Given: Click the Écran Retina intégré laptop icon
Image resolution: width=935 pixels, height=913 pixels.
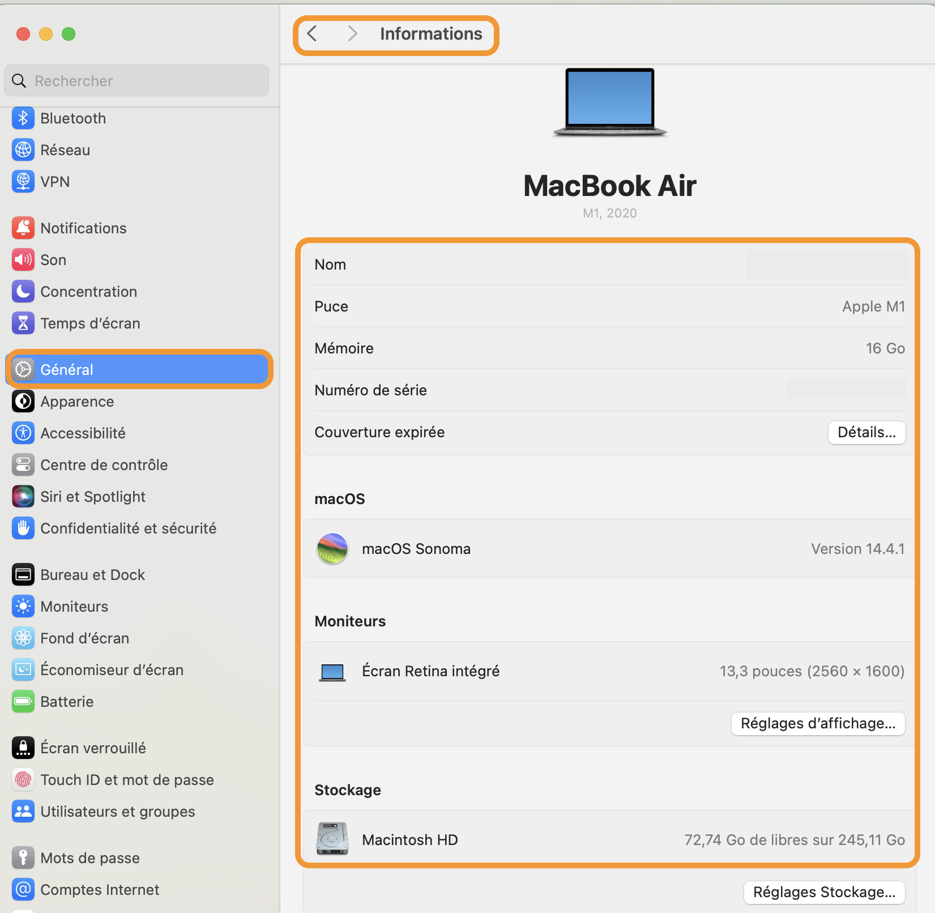Looking at the screenshot, I should click(x=332, y=672).
